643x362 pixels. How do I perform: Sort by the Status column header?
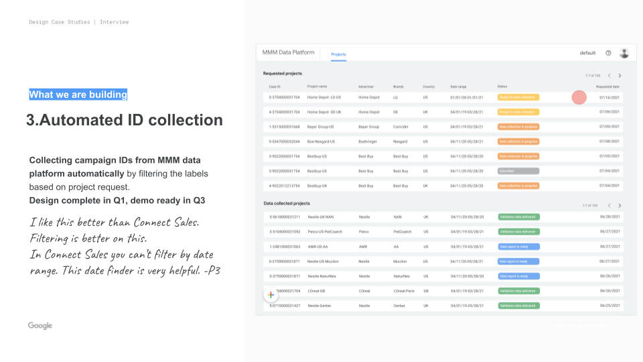coord(502,86)
